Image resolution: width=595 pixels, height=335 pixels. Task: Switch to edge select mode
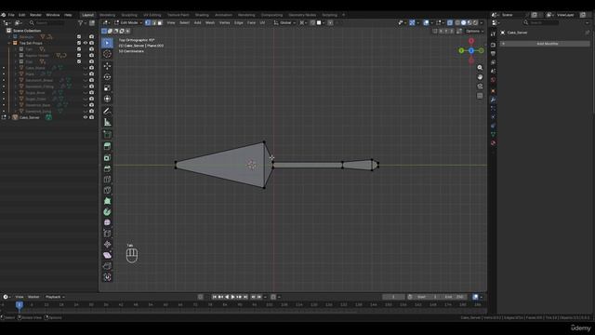[x=153, y=22]
